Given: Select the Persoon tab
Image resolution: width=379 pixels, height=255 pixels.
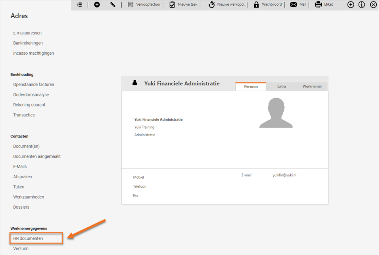Looking at the screenshot, I should 251,87.
